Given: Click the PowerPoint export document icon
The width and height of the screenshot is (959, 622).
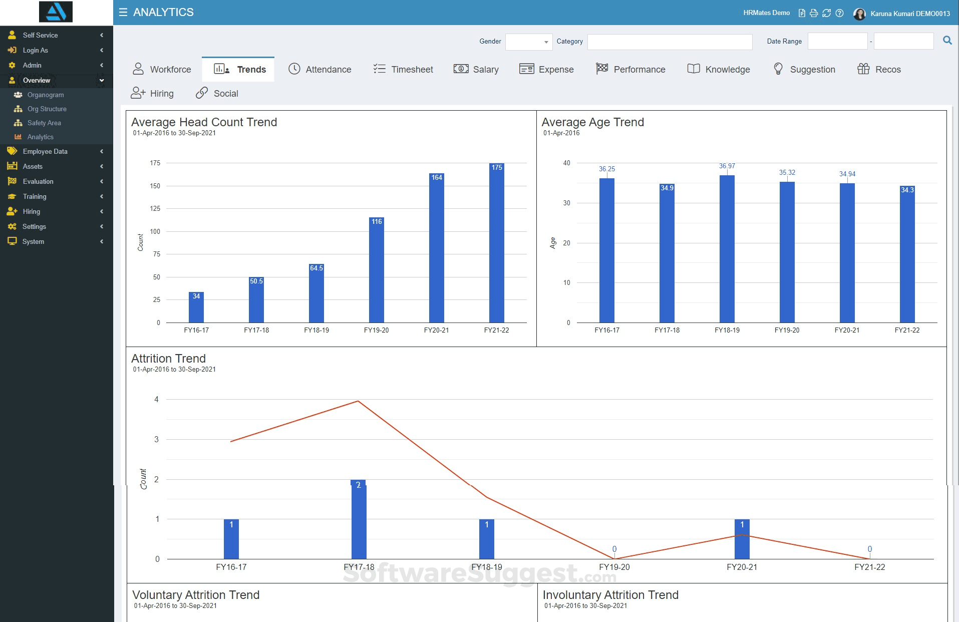Looking at the screenshot, I should click(802, 13).
